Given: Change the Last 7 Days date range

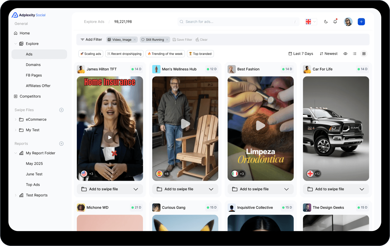Looking at the screenshot, I should 301,53.
